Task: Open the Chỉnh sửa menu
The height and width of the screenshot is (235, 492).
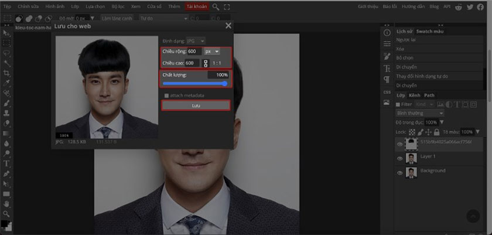Action: coord(27,6)
